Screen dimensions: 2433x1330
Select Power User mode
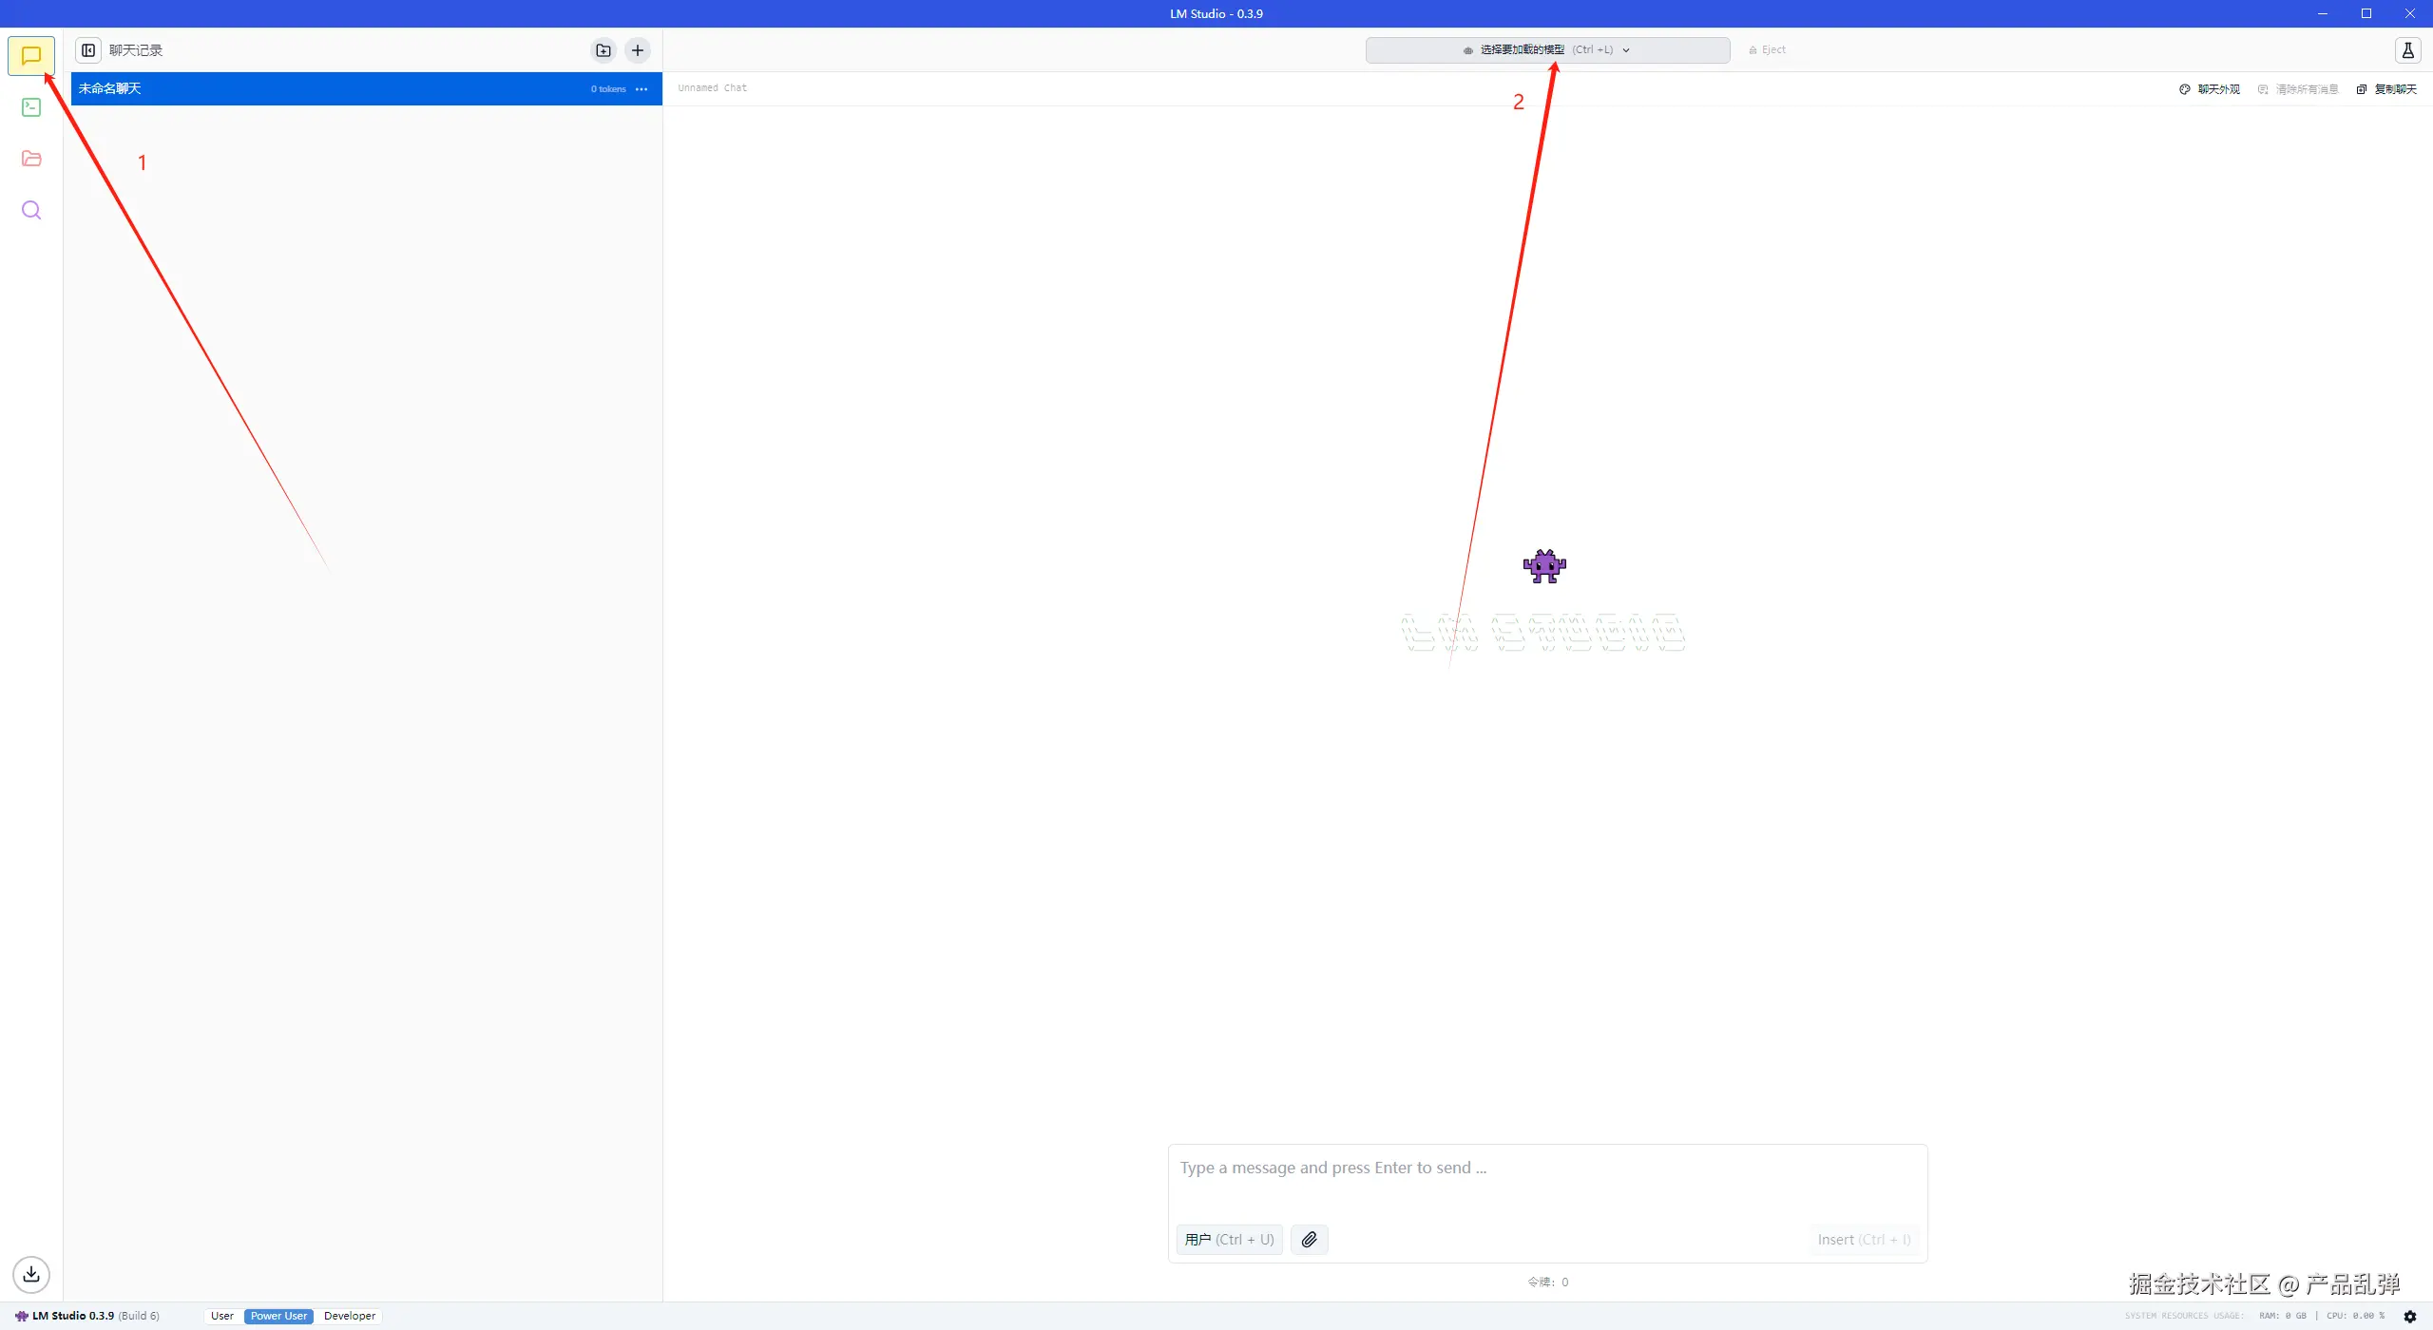coord(278,1317)
